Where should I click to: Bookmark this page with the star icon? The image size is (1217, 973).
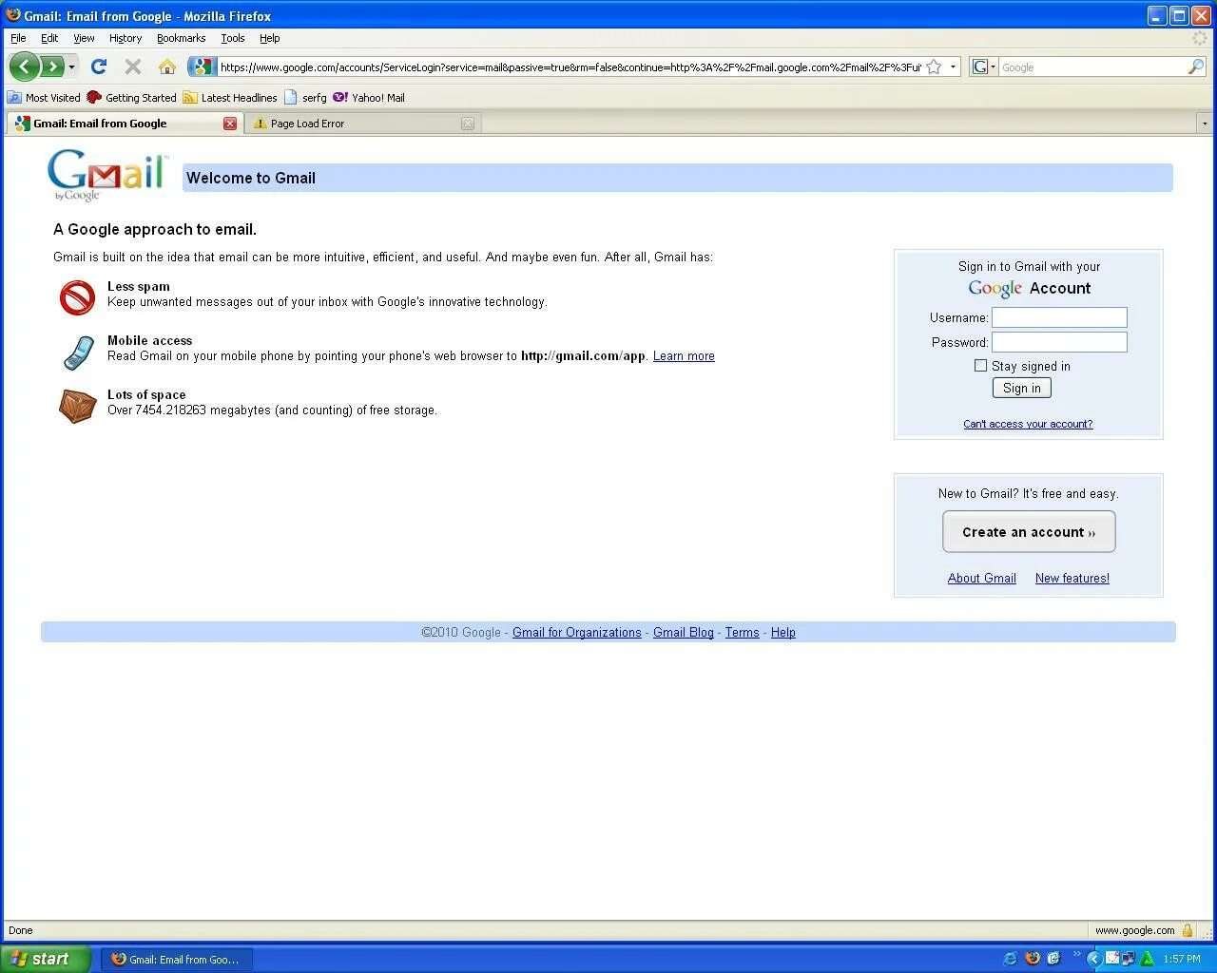pos(934,67)
